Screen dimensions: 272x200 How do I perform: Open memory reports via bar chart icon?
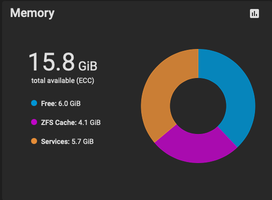[x=254, y=13]
